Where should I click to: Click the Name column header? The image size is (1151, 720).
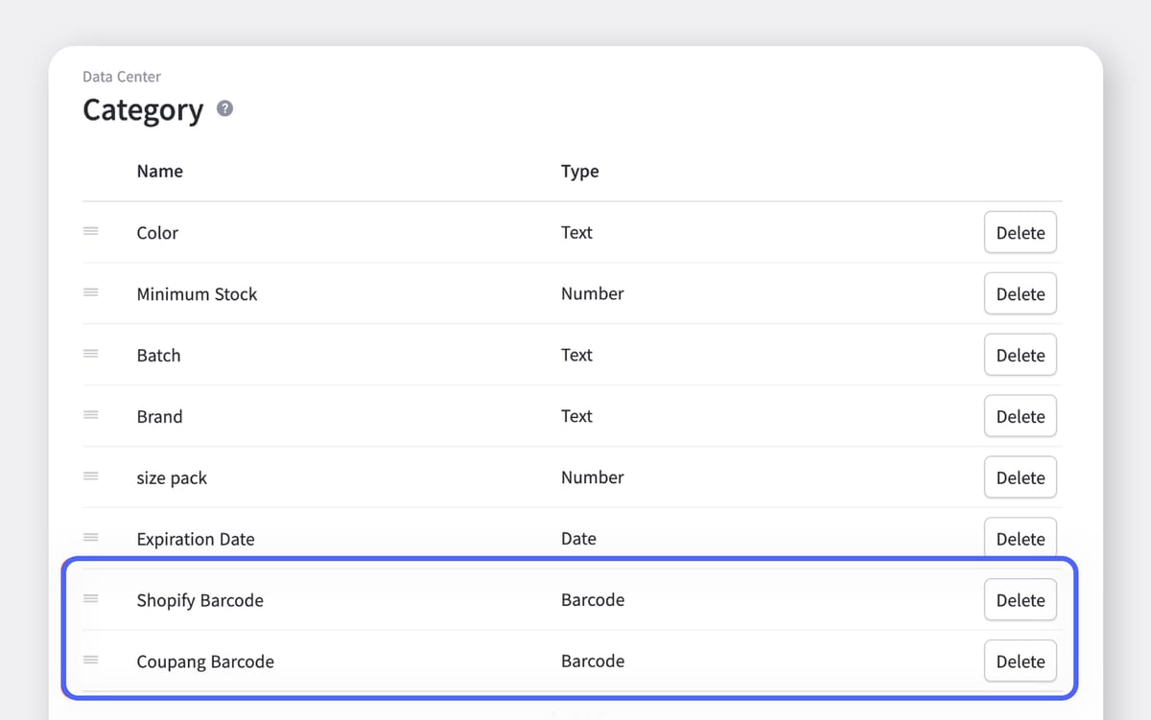pos(159,172)
